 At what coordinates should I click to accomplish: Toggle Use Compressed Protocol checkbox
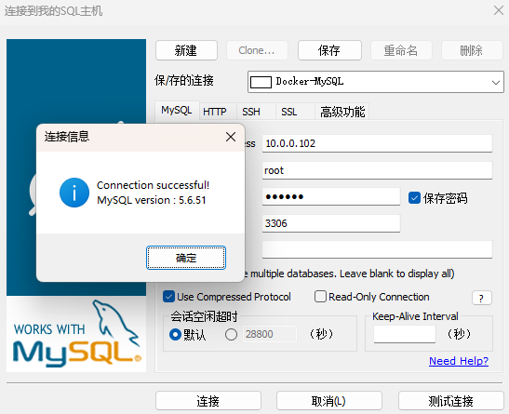pyautogui.click(x=168, y=297)
